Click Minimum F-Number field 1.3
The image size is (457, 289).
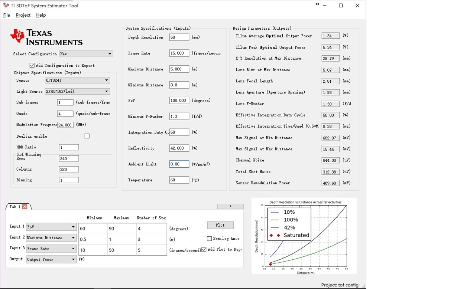pyautogui.click(x=179, y=116)
